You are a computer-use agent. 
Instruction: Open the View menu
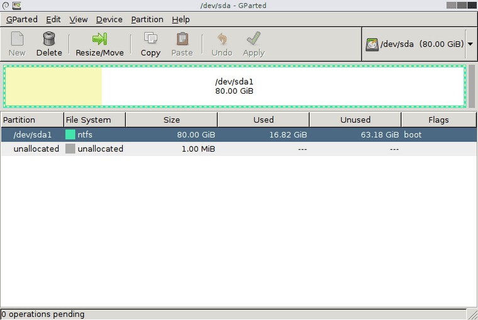coord(79,19)
